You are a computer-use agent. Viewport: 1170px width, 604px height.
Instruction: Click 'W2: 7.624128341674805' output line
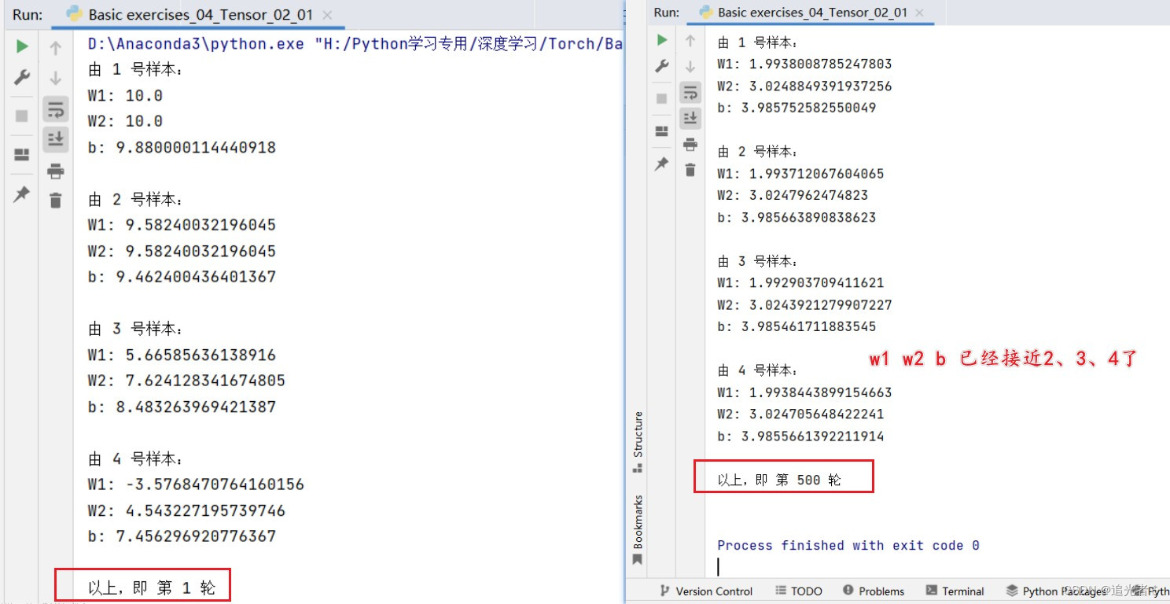[x=186, y=381]
